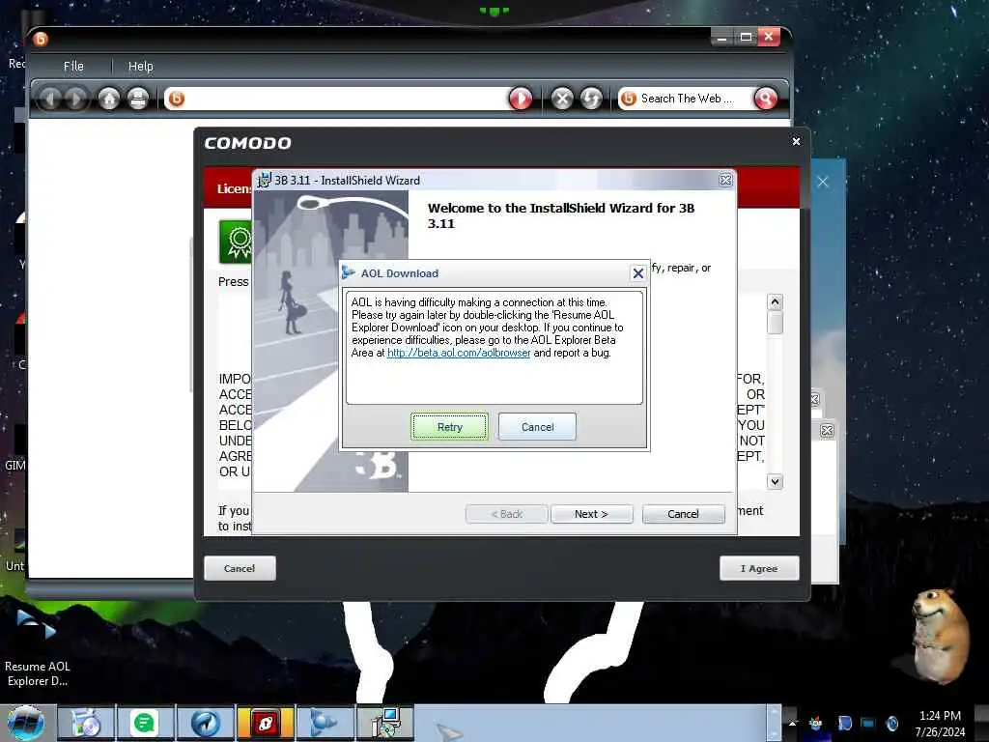Open the Help menu in browser
The height and width of the screenshot is (742, 989).
140,66
